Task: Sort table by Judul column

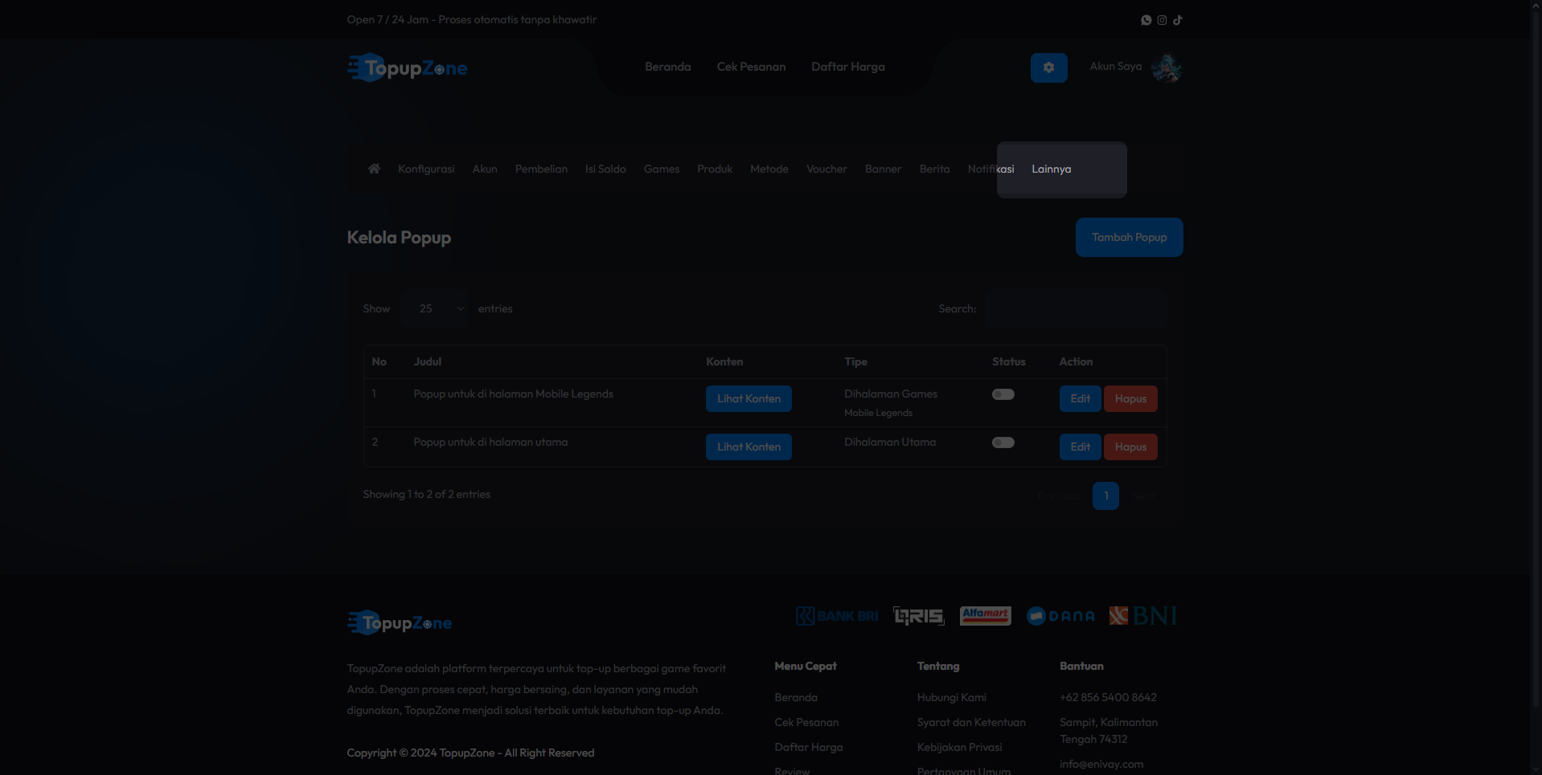Action: click(x=428, y=361)
